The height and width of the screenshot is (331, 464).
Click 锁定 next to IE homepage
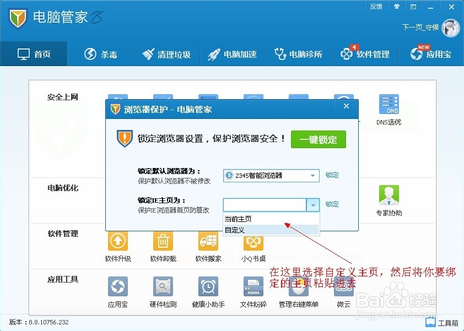click(332, 204)
